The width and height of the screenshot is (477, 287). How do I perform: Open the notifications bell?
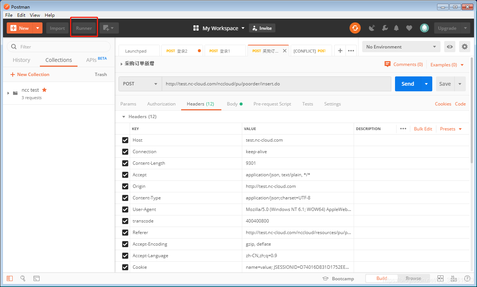point(397,28)
